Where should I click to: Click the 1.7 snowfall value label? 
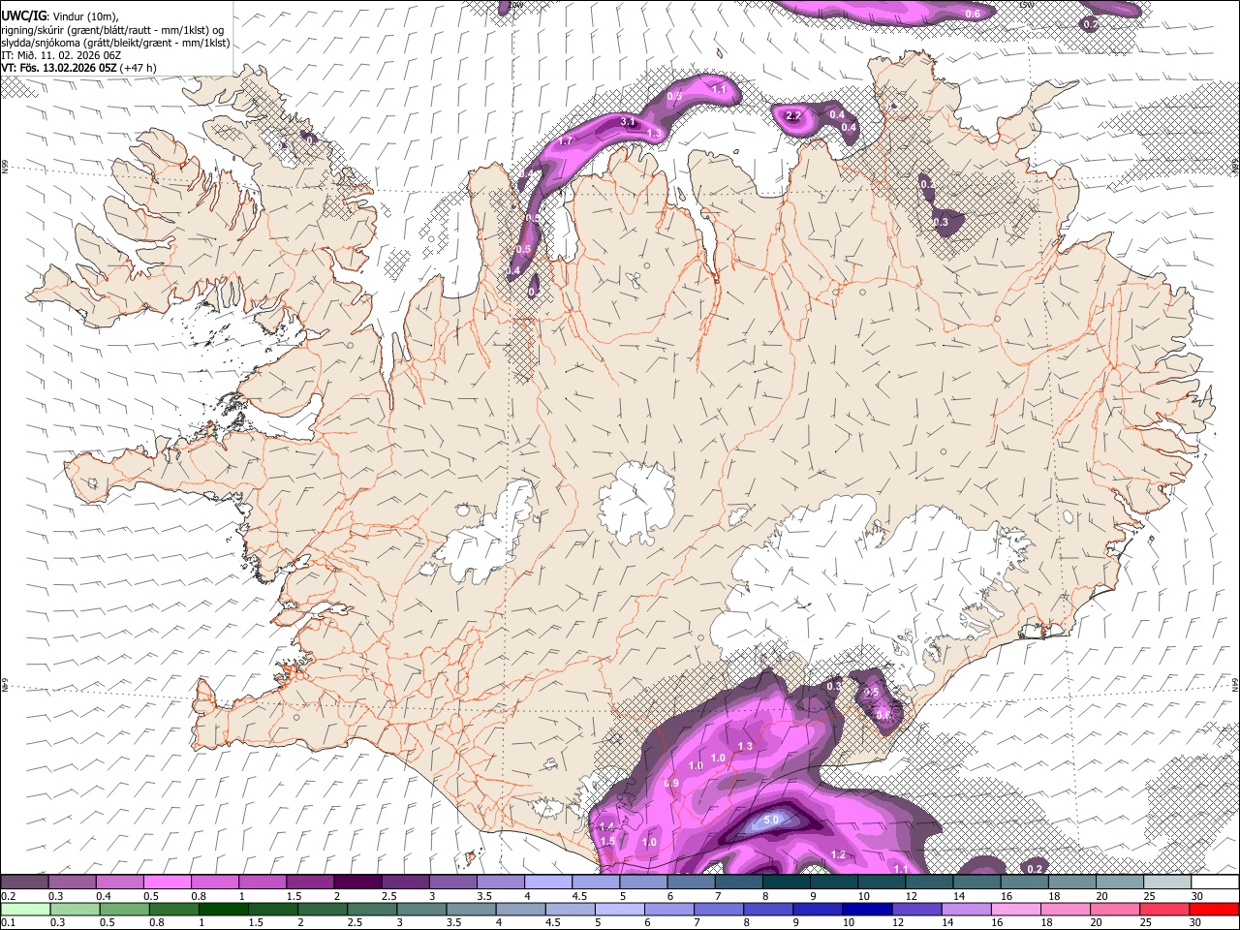[566, 140]
